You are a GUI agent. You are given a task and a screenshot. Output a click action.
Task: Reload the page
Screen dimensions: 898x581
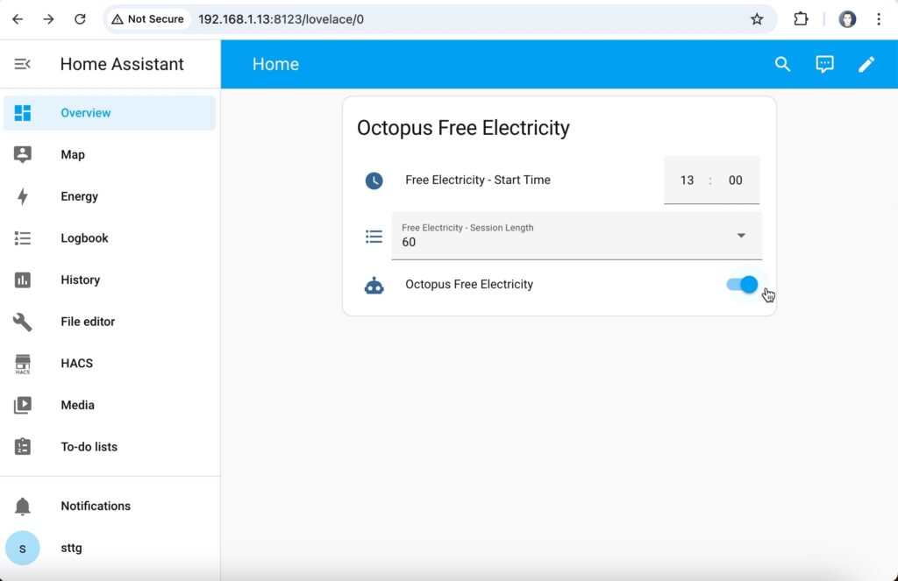pyautogui.click(x=80, y=19)
